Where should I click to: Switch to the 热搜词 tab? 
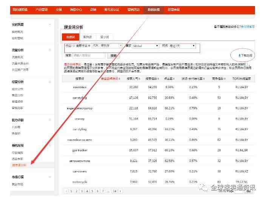(71, 37)
